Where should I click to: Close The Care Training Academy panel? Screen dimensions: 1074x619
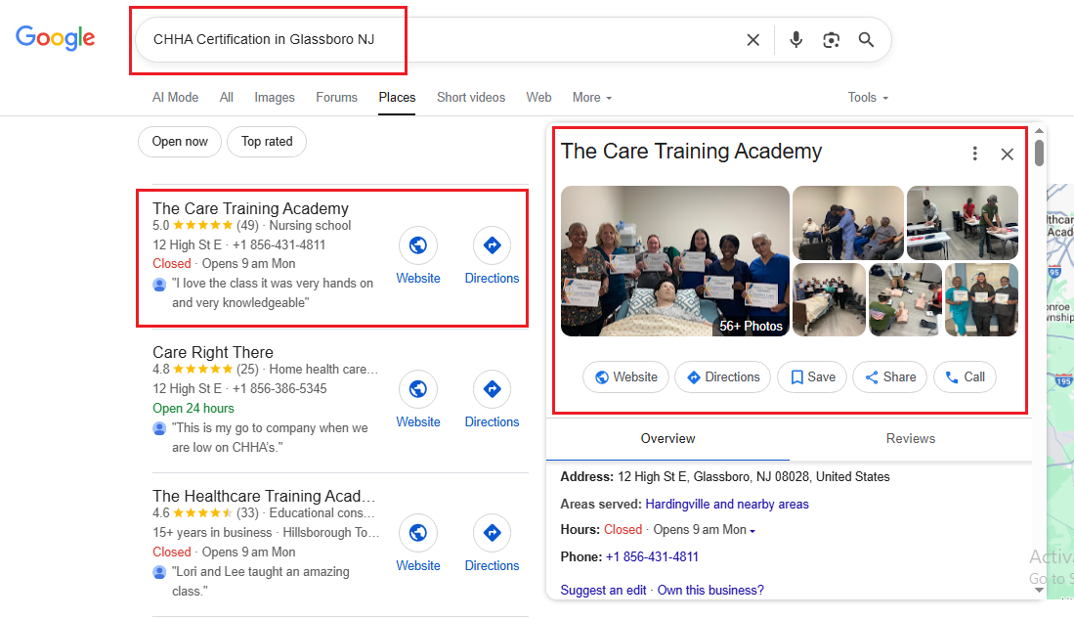point(1008,154)
